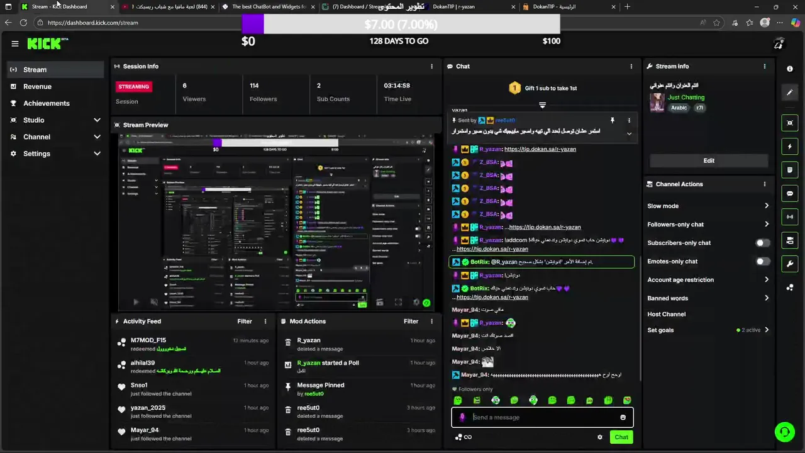
Task: Unpin the pinned chat message via pin icon
Action: (612, 120)
